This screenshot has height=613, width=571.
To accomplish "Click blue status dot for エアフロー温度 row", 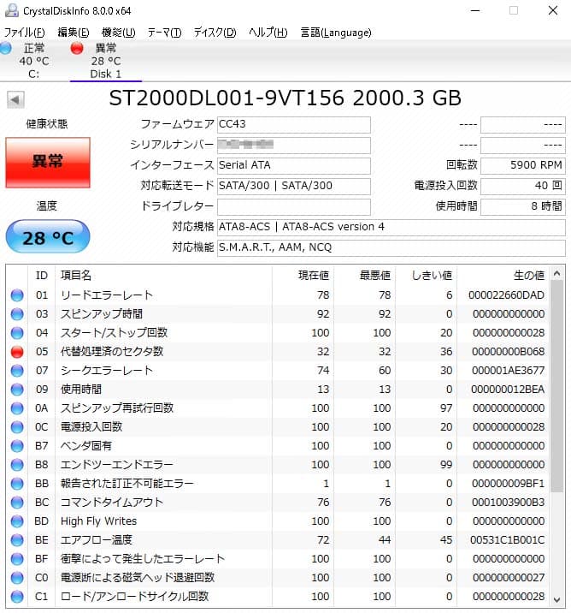I will pyautogui.click(x=17, y=540).
